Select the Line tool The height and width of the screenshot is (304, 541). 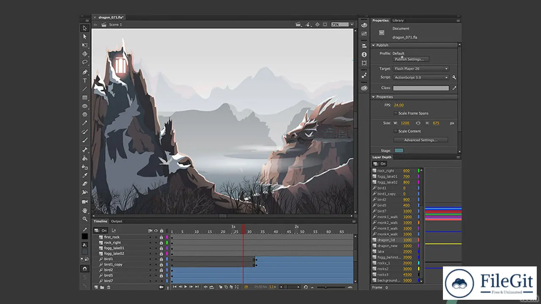click(85, 89)
